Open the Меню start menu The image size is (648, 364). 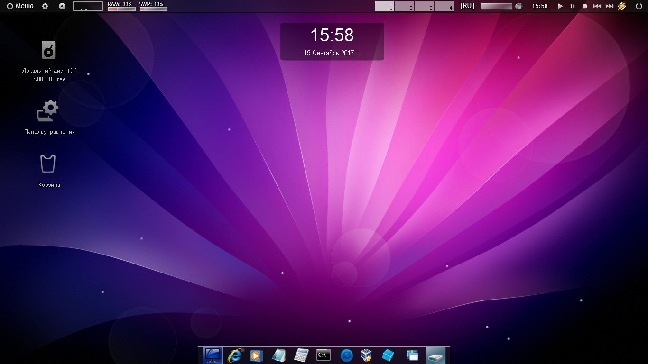tap(20, 6)
